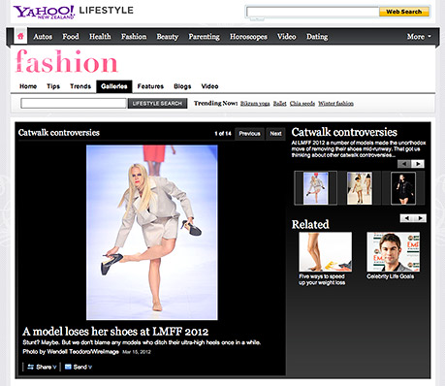Open the weight loss related thumbnail image

pos(326,252)
